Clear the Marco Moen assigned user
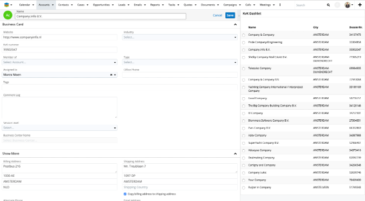 [111, 75]
